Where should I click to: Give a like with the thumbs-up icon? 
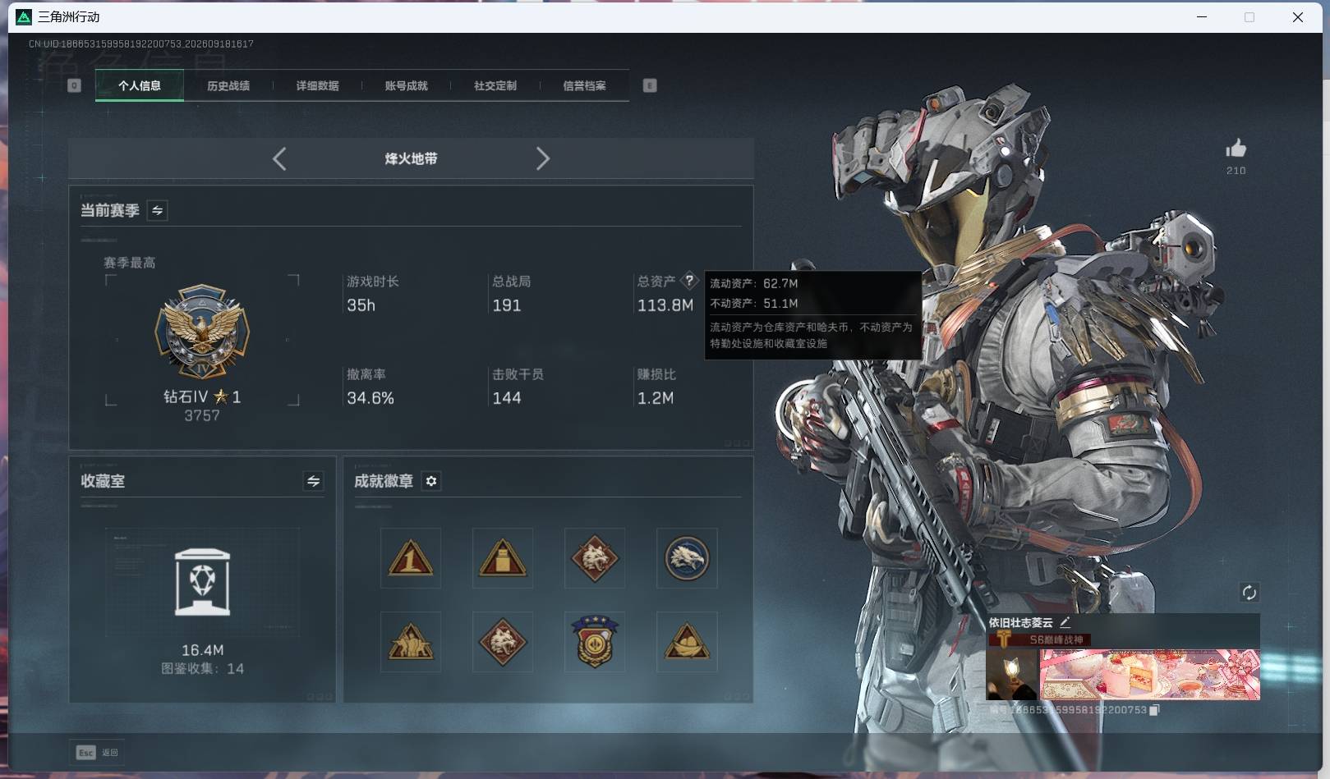[1236, 149]
